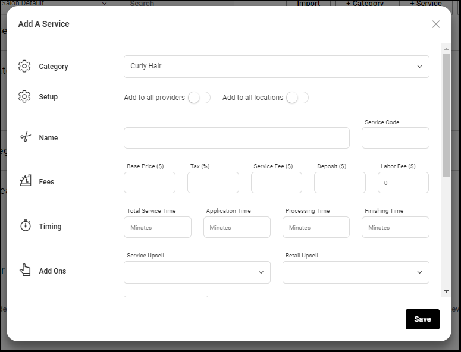Click the Category gear icon
Image resolution: width=461 pixels, height=352 pixels.
pos(24,66)
